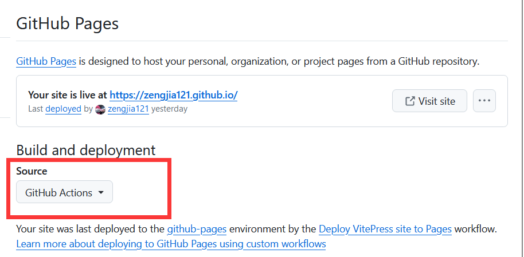This screenshot has height=257, width=524.
Task: Click the zengjia121 avatar image
Action: coord(100,109)
